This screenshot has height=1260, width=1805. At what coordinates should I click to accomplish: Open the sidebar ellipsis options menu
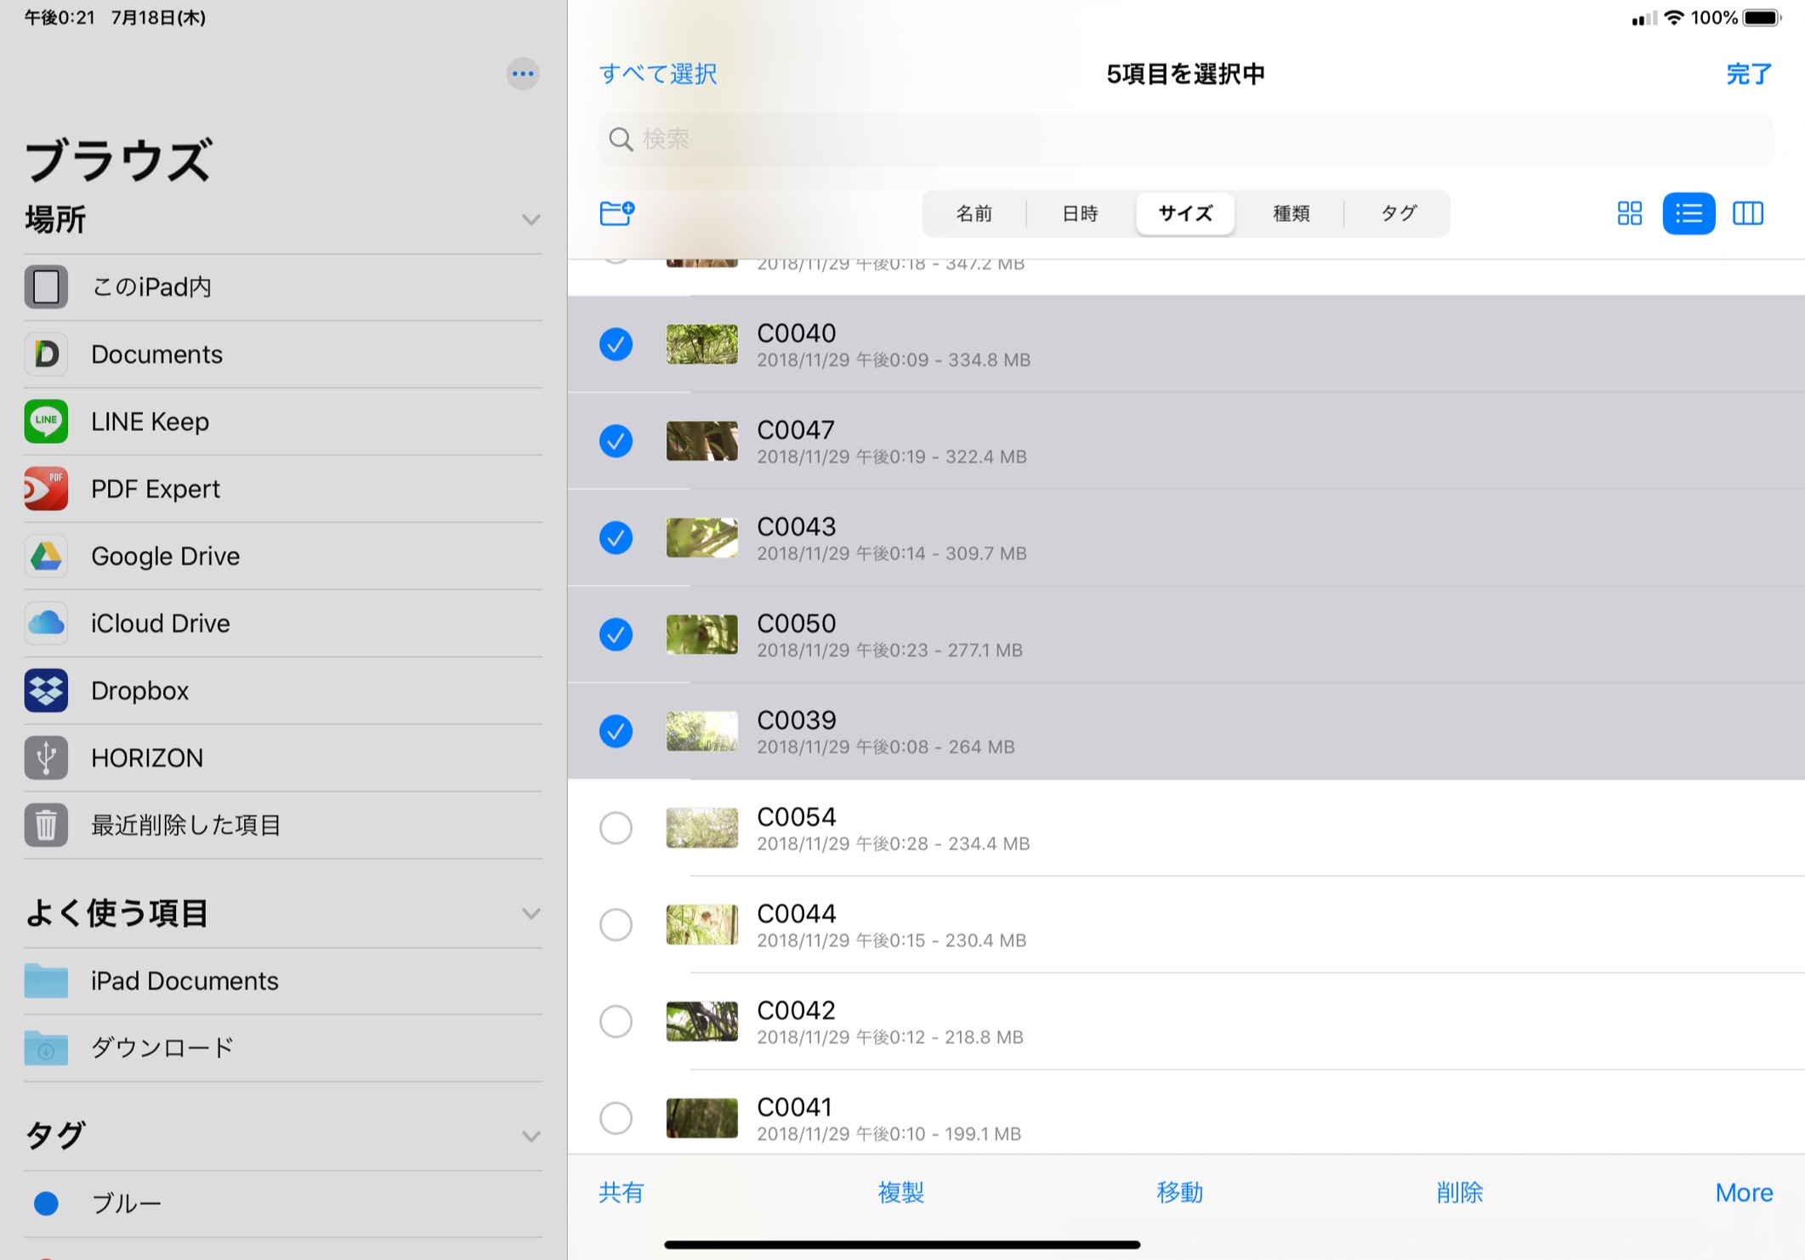[523, 74]
